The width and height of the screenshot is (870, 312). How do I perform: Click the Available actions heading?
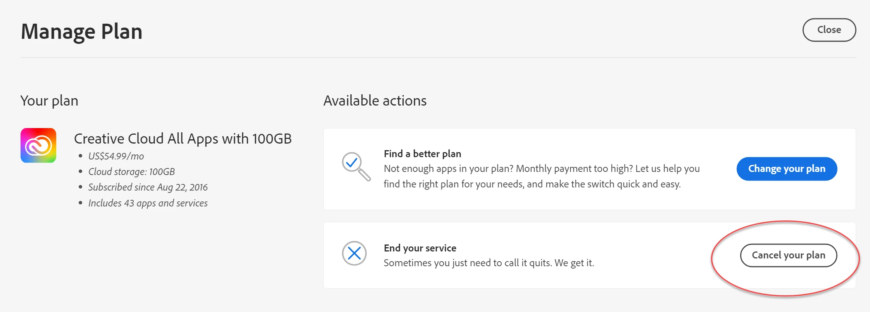point(375,101)
